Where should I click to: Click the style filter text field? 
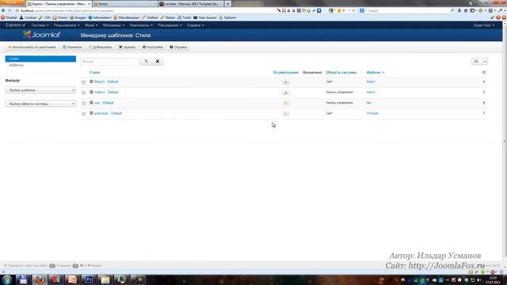click(110, 62)
